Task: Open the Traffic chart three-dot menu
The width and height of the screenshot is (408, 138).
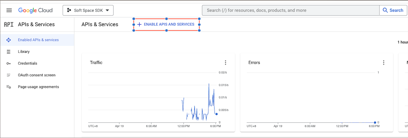Action: [x=226, y=63]
